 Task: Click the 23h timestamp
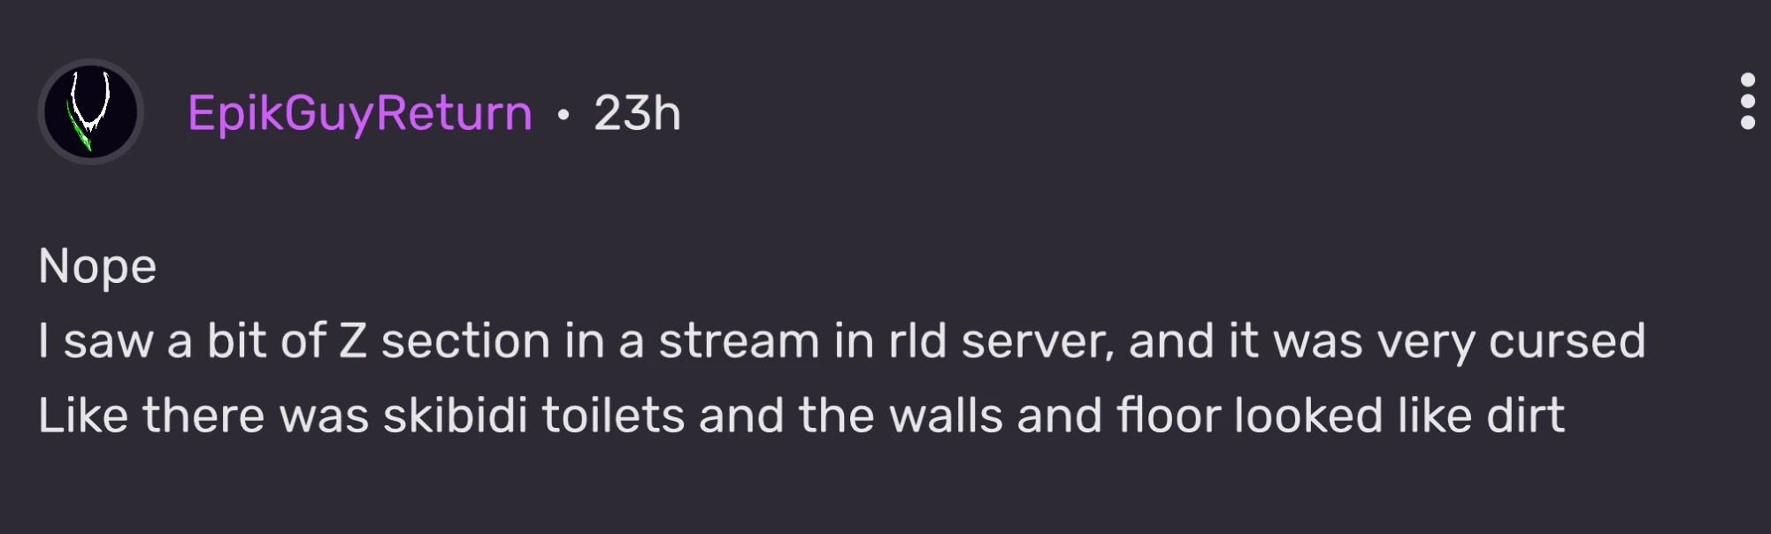click(637, 113)
